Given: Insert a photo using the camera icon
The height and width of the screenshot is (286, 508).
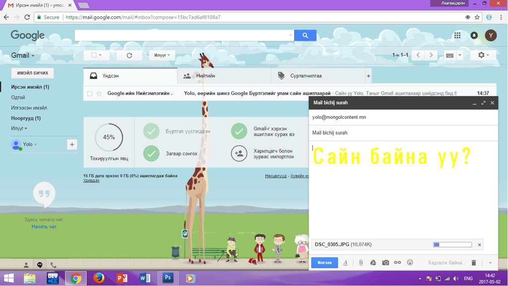Looking at the screenshot, I should coord(385,262).
